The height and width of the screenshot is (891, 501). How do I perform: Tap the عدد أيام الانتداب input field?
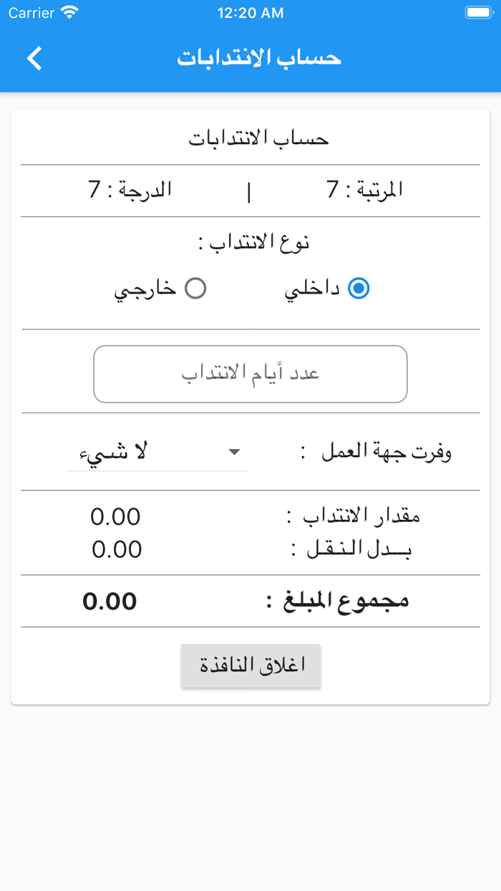[x=250, y=374]
